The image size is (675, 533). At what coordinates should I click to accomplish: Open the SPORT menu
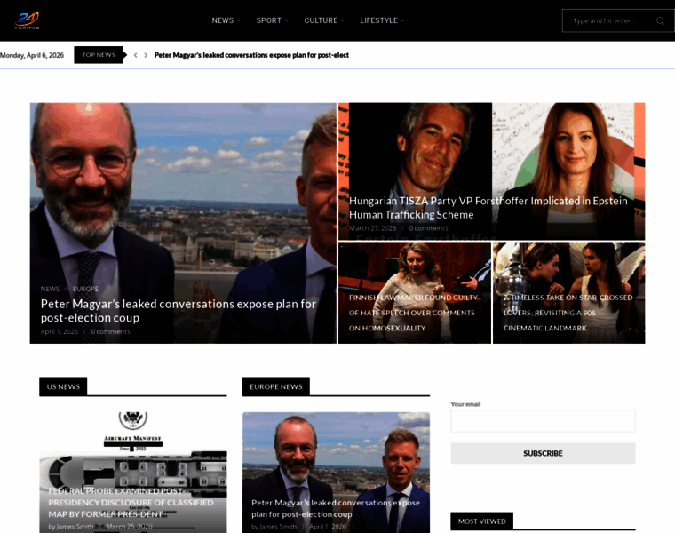click(268, 20)
